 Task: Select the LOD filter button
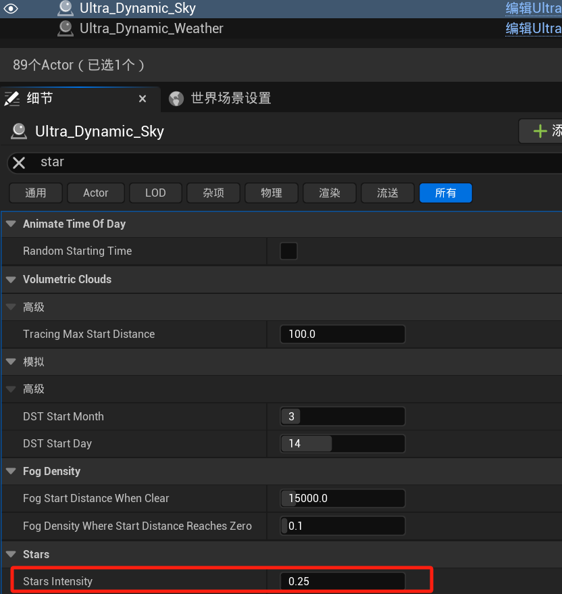155,193
